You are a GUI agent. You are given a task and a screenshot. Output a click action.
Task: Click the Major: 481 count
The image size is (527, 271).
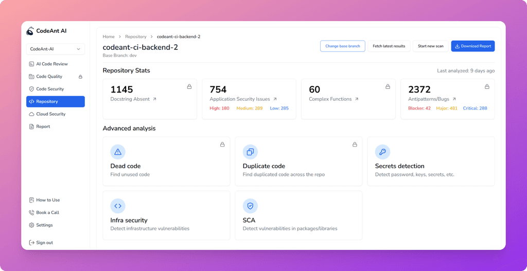point(447,108)
